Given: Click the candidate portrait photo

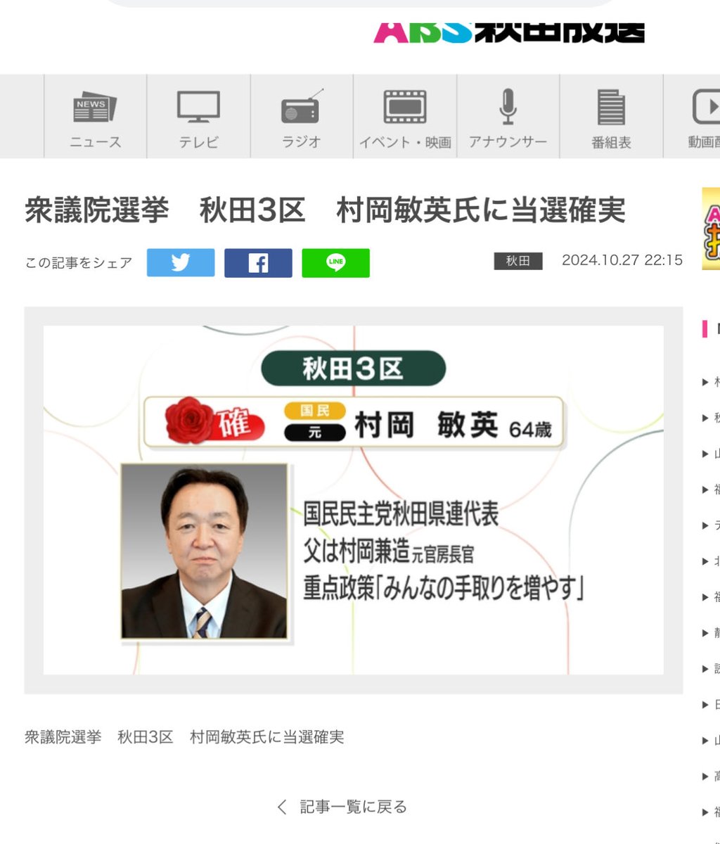Looking at the screenshot, I should tap(204, 551).
